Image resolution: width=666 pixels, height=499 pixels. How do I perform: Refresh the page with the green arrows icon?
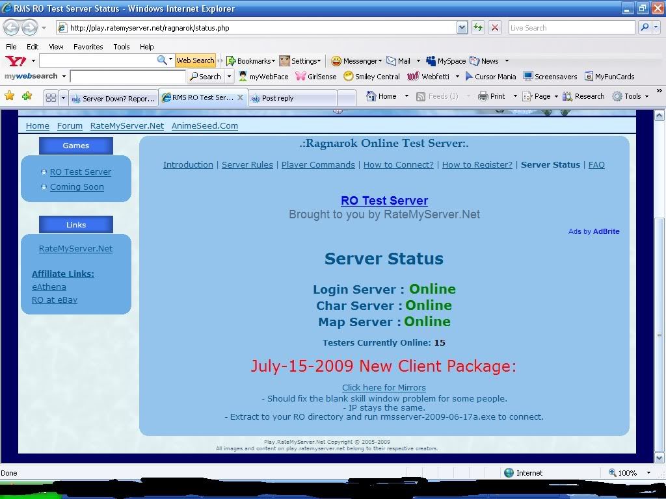[478, 27]
